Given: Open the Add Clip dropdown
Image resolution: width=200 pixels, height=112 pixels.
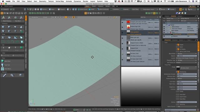Looking at the screenshot, I should (x=149, y=17).
